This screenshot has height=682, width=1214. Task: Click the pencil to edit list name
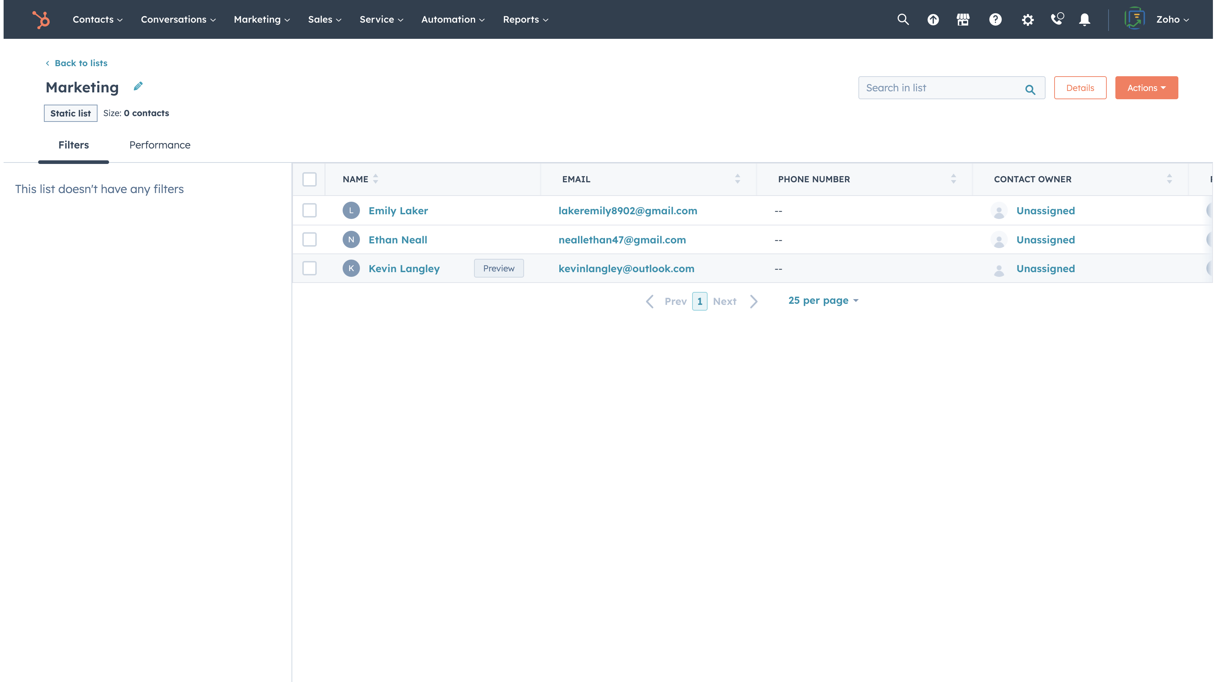pos(137,86)
